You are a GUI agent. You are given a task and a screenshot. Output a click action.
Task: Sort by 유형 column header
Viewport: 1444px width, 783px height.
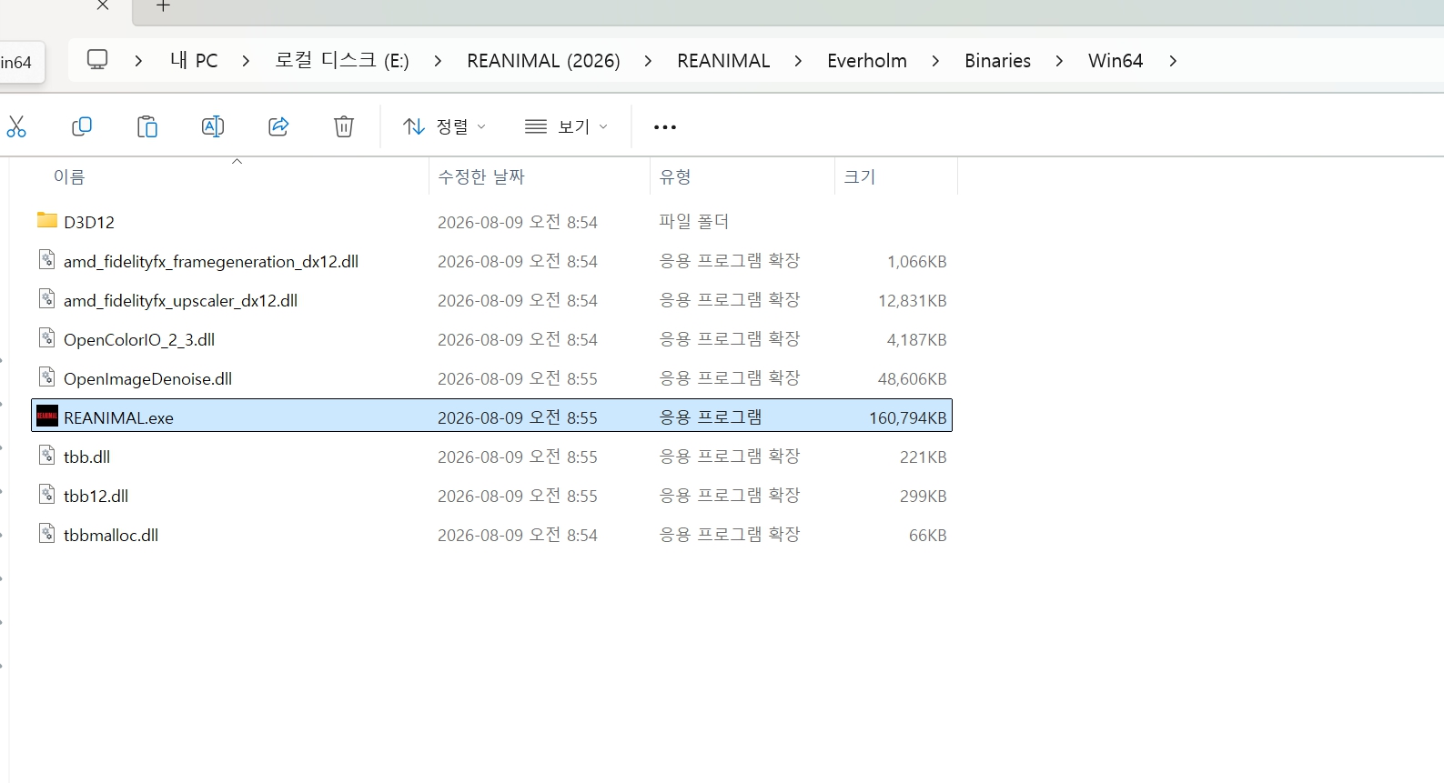(x=675, y=176)
